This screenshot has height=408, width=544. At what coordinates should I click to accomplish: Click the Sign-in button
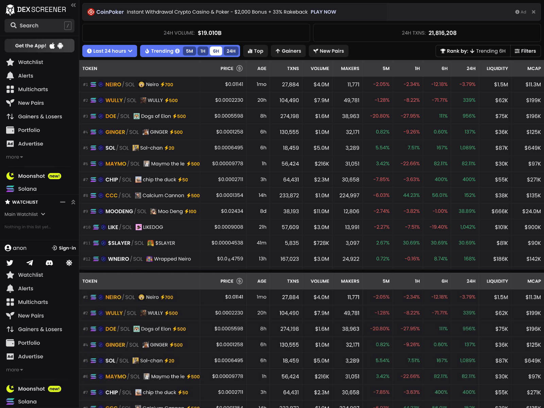tap(64, 248)
